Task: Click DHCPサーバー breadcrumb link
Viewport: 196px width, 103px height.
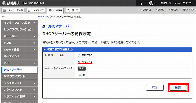Action: click(x=45, y=16)
